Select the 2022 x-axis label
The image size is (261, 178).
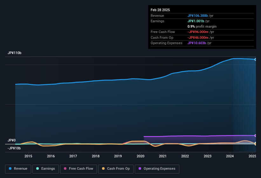(x=185, y=156)
